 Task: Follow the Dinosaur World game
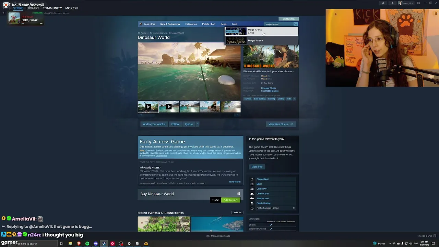(x=175, y=124)
